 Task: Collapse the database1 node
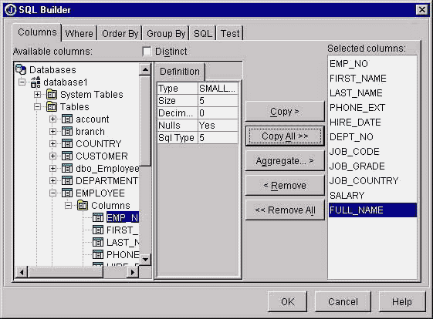22,82
